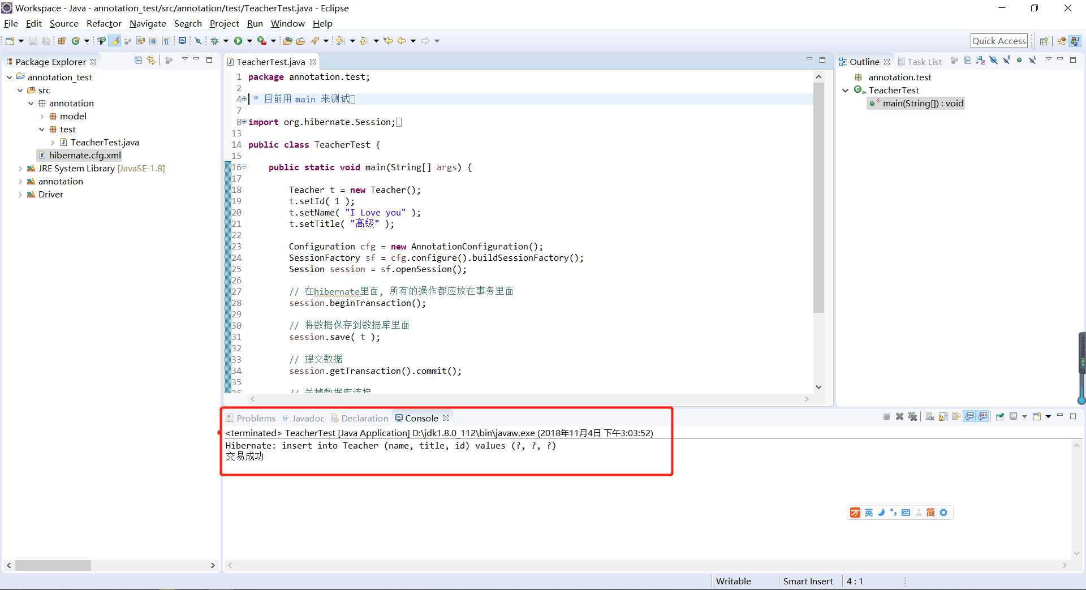Screen dimensions: 1086x590
Task: Switch to the Declaration tab
Action: coord(360,418)
